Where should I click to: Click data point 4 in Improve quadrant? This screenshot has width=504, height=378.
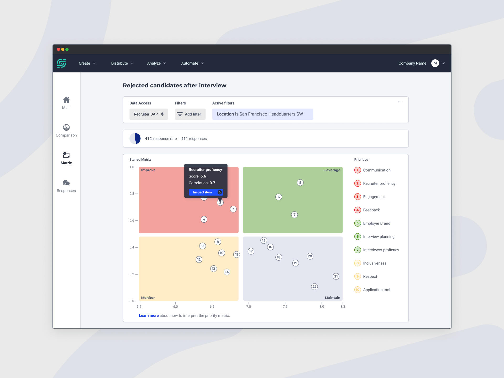pyautogui.click(x=204, y=219)
